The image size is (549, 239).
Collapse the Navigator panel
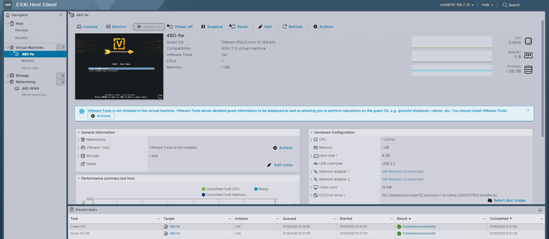(x=61, y=15)
